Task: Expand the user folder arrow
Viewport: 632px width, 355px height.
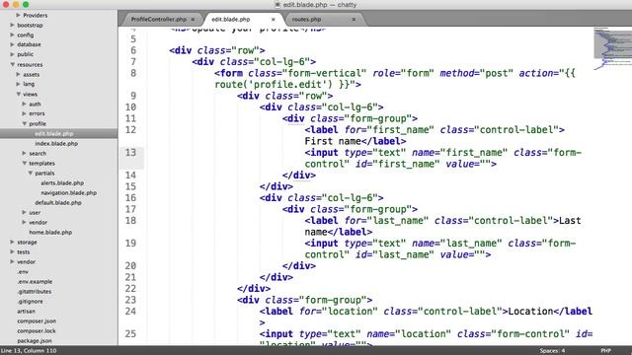Action: tap(24, 212)
